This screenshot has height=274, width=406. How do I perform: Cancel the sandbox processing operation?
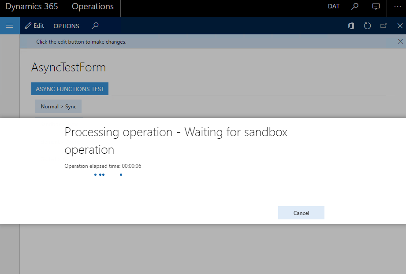[301, 213]
